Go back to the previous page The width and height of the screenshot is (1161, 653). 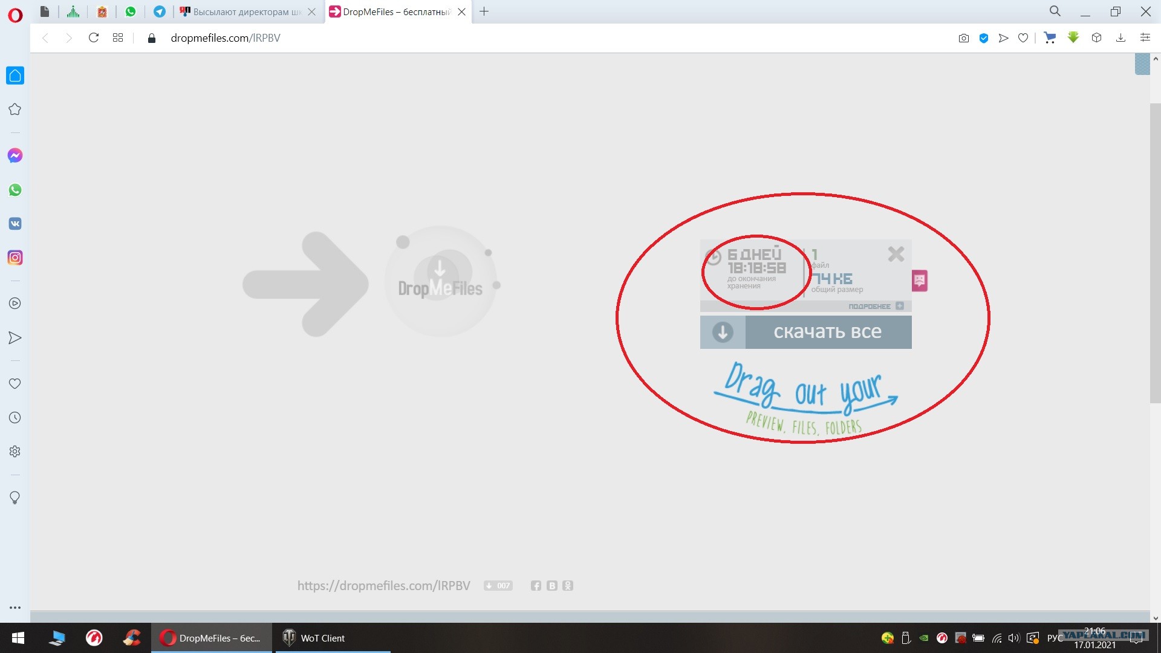coord(45,37)
